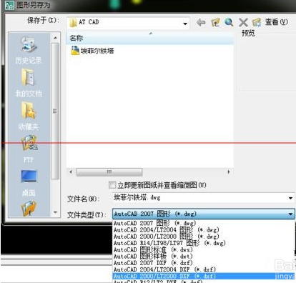Click the Search the Web globe icon
The height and width of the screenshot is (283, 296).
[229, 22]
